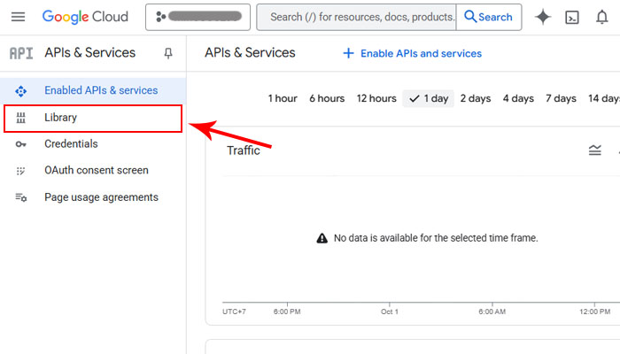Image resolution: width=620 pixels, height=354 pixels.
Task: Choose the 1 day time range
Action: 428,98
